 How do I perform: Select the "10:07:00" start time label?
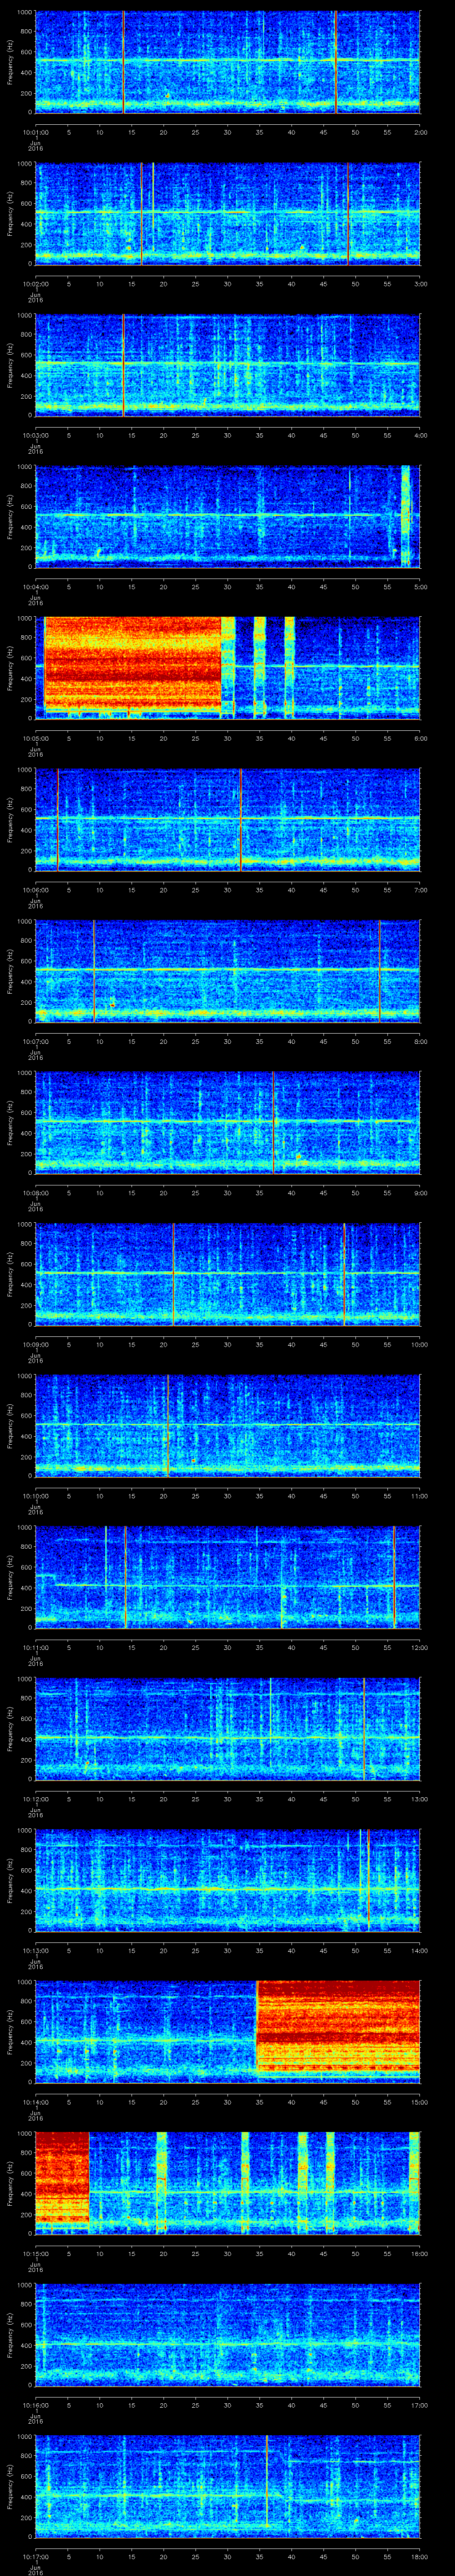pyautogui.click(x=36, y=1042)
